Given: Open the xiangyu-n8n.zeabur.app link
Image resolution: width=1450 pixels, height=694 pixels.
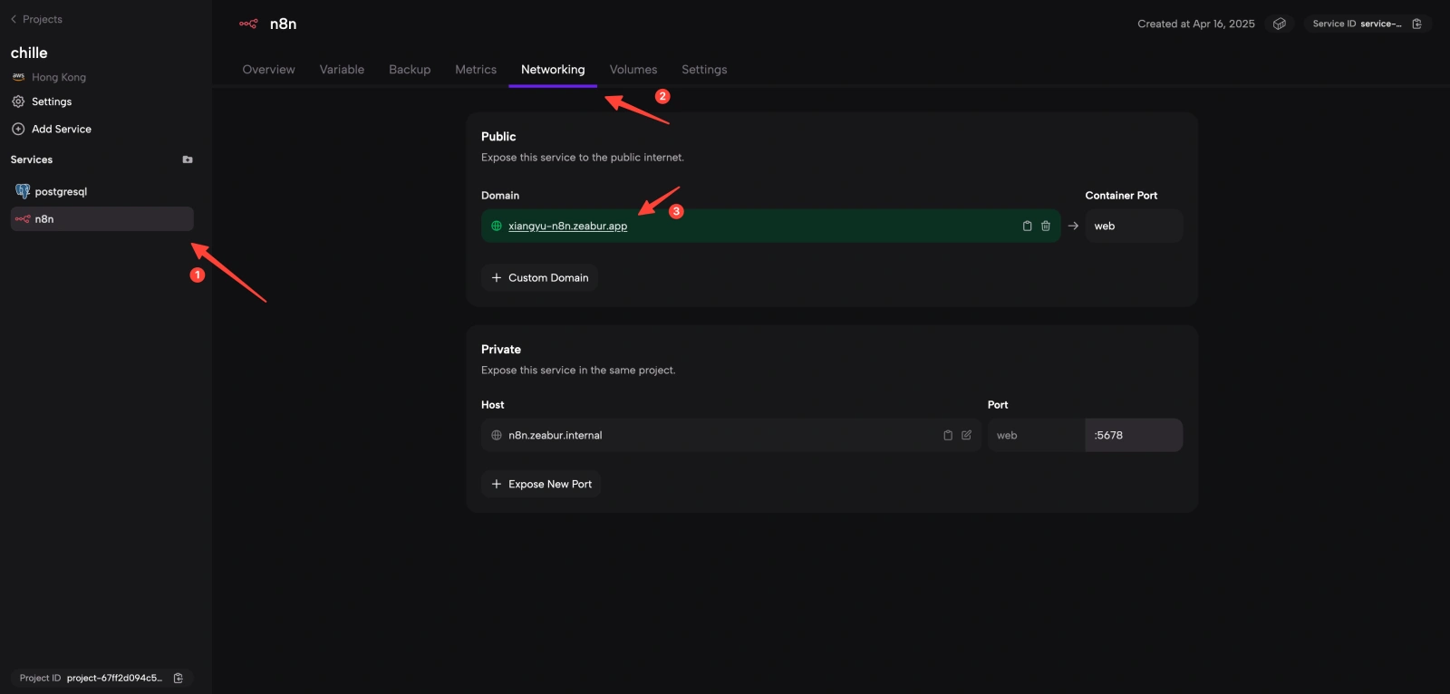Looking at the screenshot, I should pyautogui.click(x=567, y=227).
